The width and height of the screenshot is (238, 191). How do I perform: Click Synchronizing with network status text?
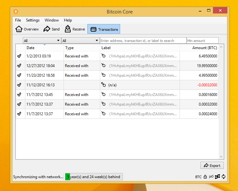[38, 177]
